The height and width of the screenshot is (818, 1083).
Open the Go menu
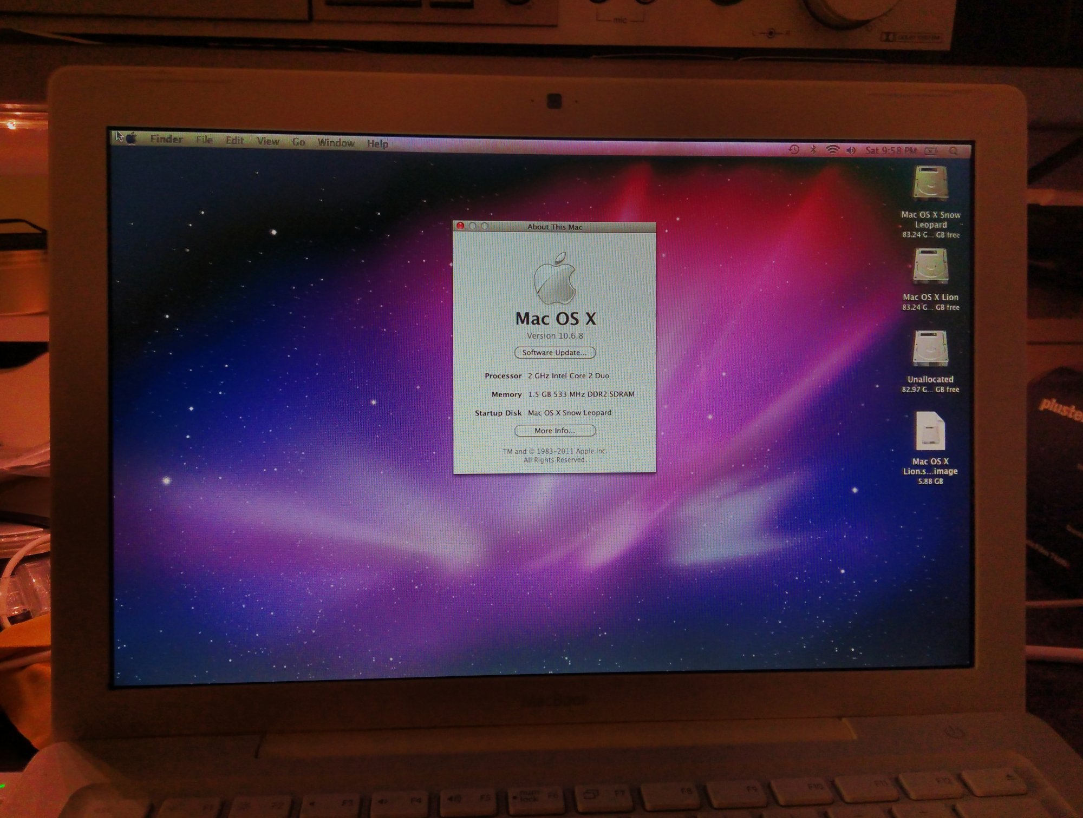[298, 142]
